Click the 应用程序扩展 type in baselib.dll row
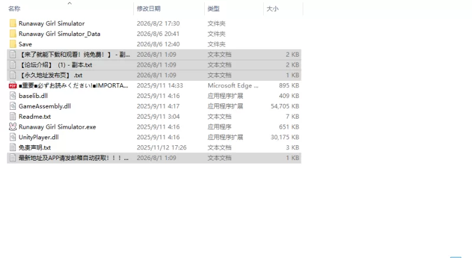 point(225,96)
